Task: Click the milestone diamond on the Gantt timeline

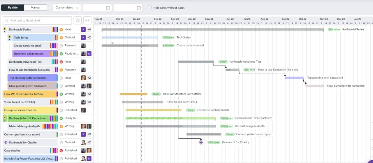Action: coord(201,142)
